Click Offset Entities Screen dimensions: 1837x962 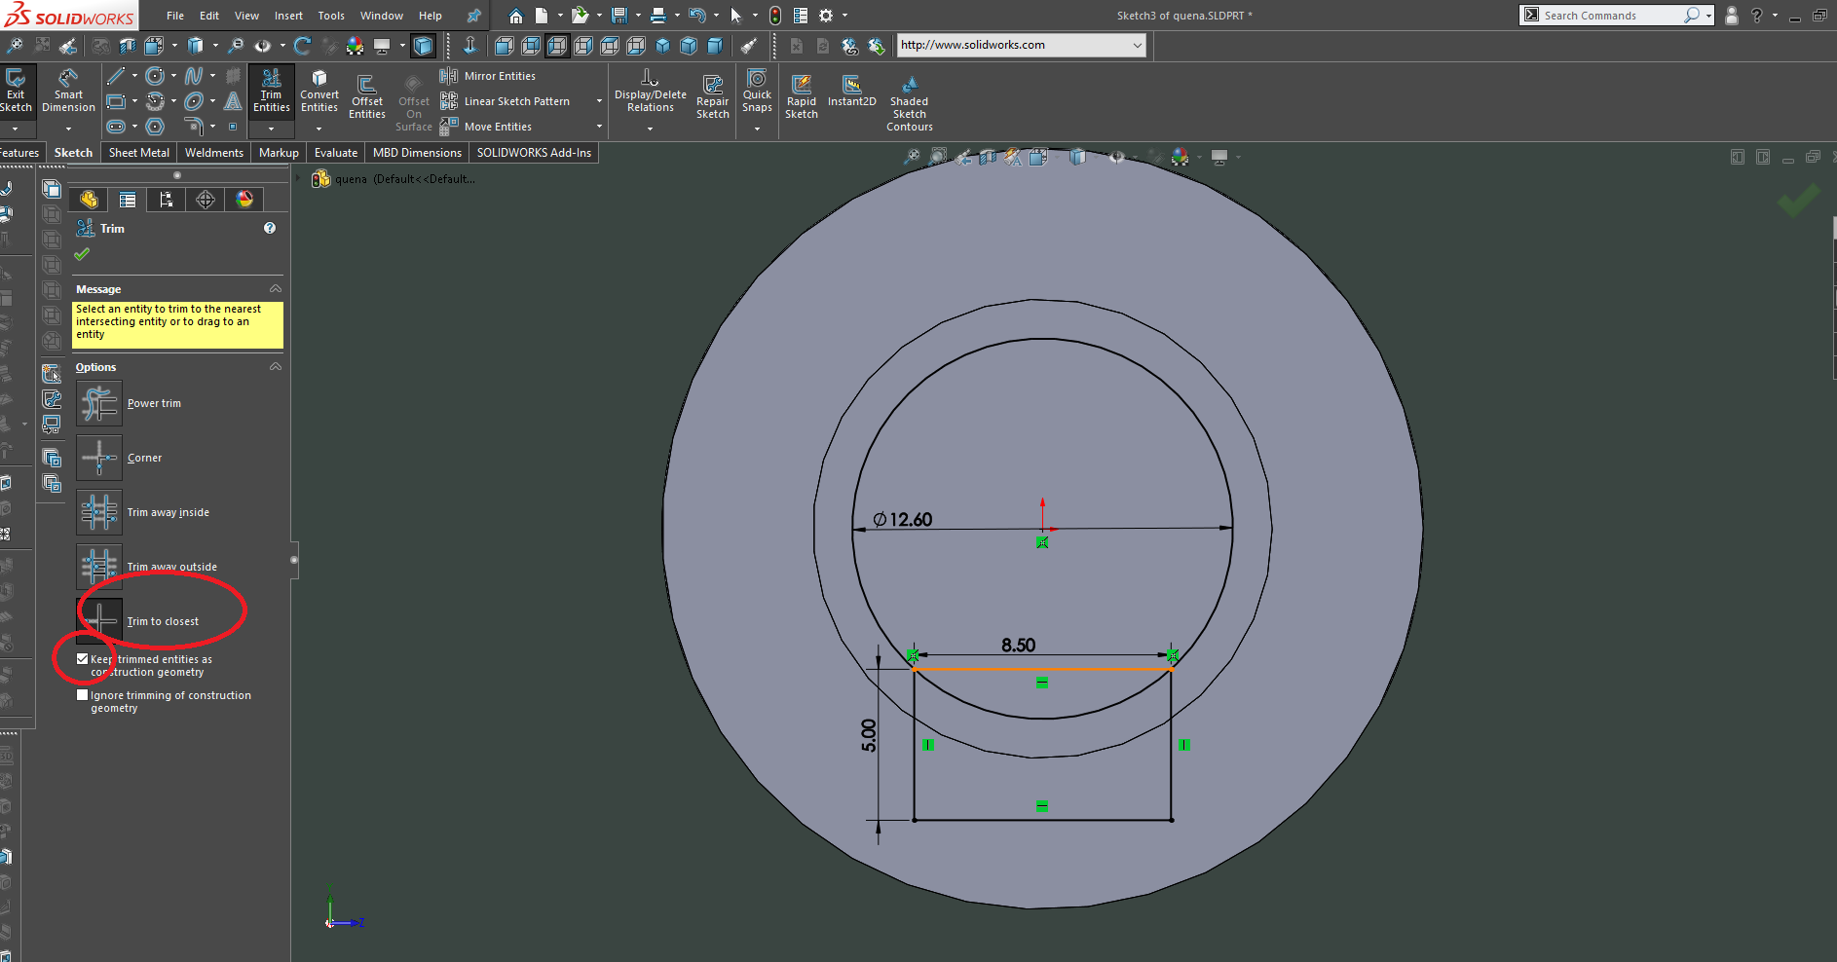click(x=367, y=96)
